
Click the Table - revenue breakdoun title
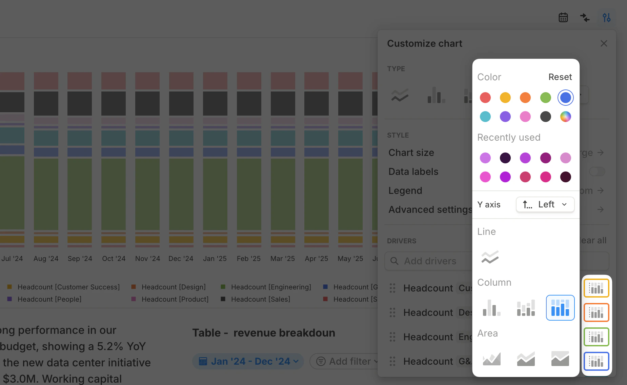(x=264, y=333)
